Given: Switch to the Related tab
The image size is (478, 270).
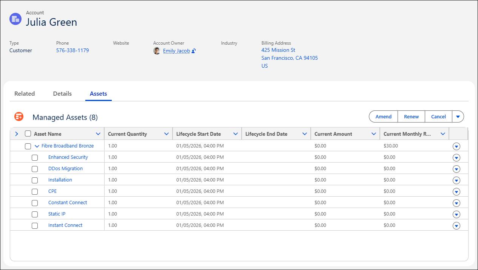Looking at the screenshot, I should (x=25, y=93).
